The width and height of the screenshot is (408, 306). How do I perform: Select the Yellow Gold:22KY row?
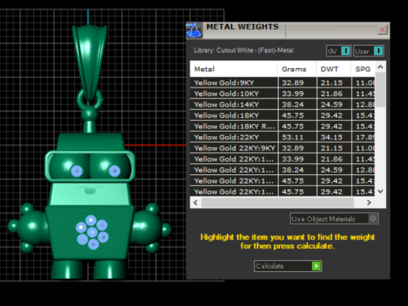282,137
